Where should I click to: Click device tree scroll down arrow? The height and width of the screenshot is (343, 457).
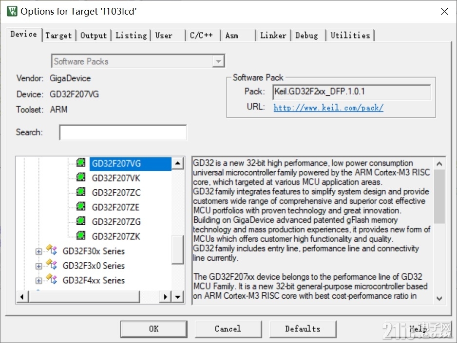click(178, 297)
